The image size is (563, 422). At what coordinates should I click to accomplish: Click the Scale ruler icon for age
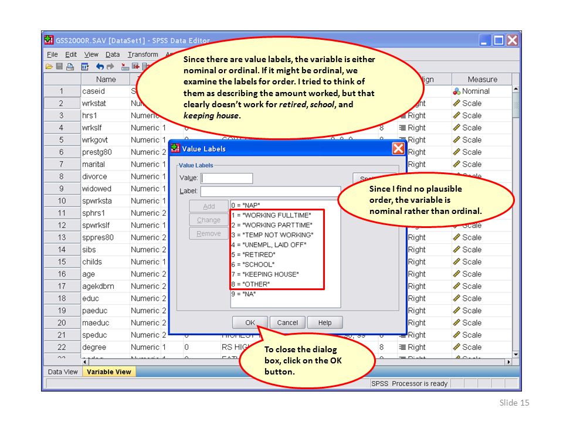[x=457, y=274]
